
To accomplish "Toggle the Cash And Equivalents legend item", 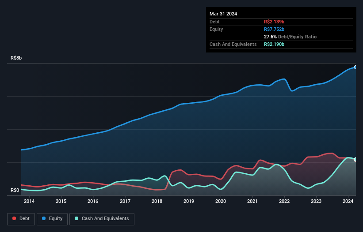I will 102,219.
